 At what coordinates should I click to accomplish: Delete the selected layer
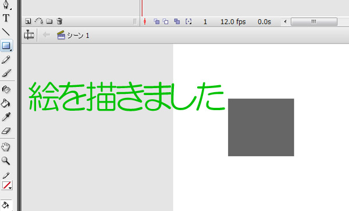(59, 21)
